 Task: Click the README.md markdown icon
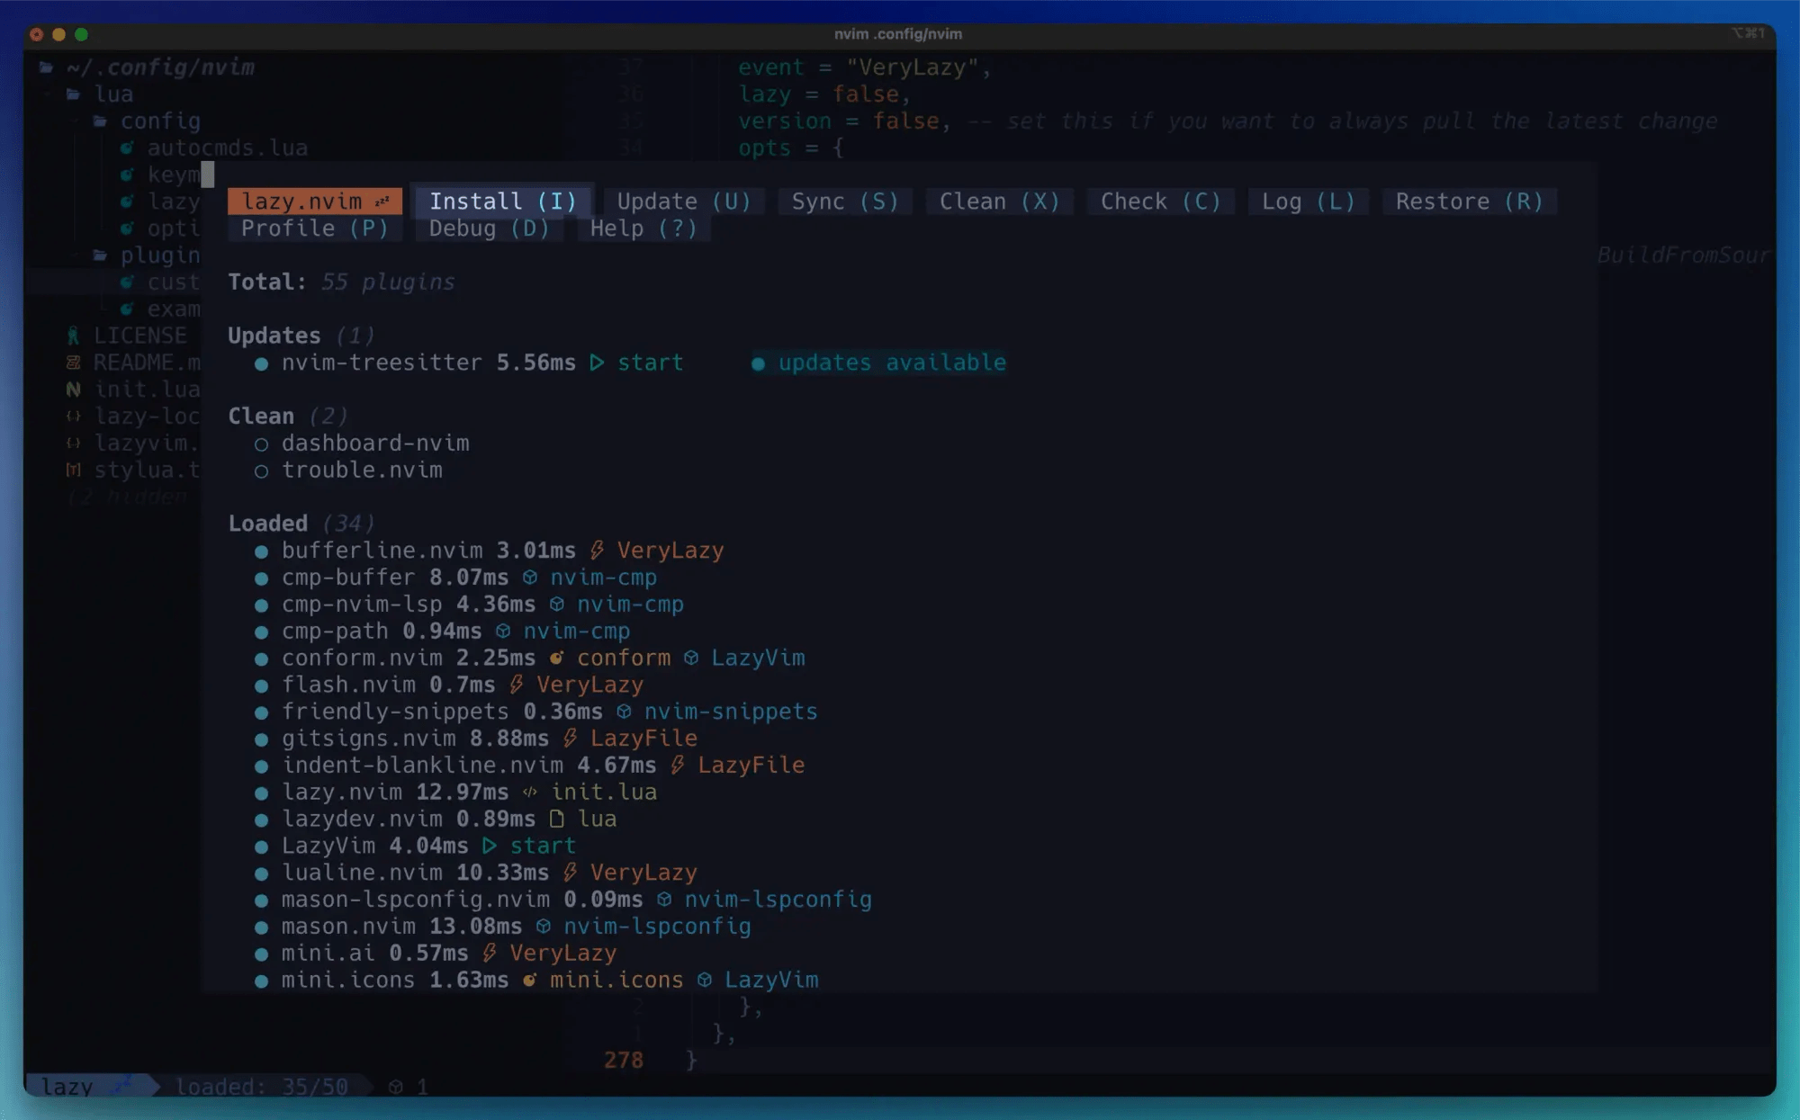click(x=74, y=363)
